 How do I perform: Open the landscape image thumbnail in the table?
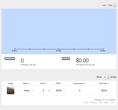coord(11,90)
